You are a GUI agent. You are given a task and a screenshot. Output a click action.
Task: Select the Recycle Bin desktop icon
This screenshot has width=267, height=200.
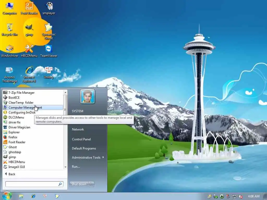coord(10,30)
